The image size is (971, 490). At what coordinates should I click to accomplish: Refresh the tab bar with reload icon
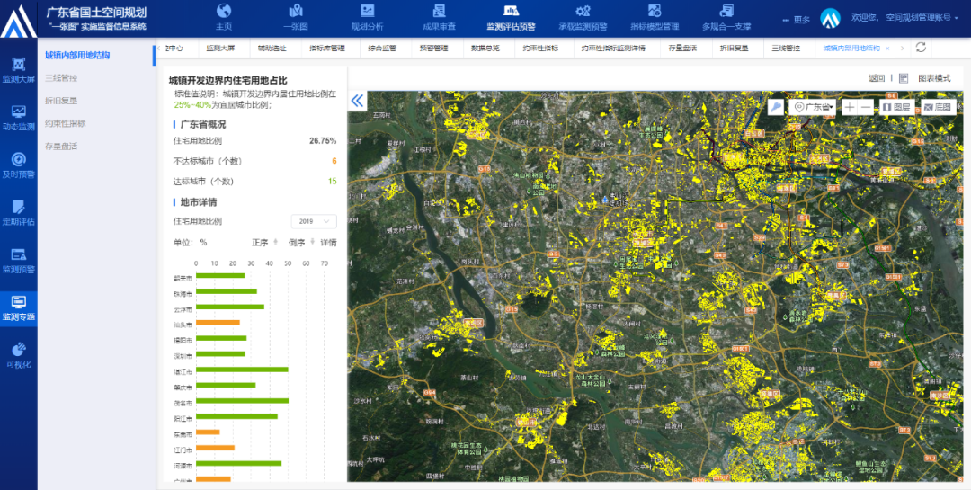pyautogui.click(x=921, y=48)
